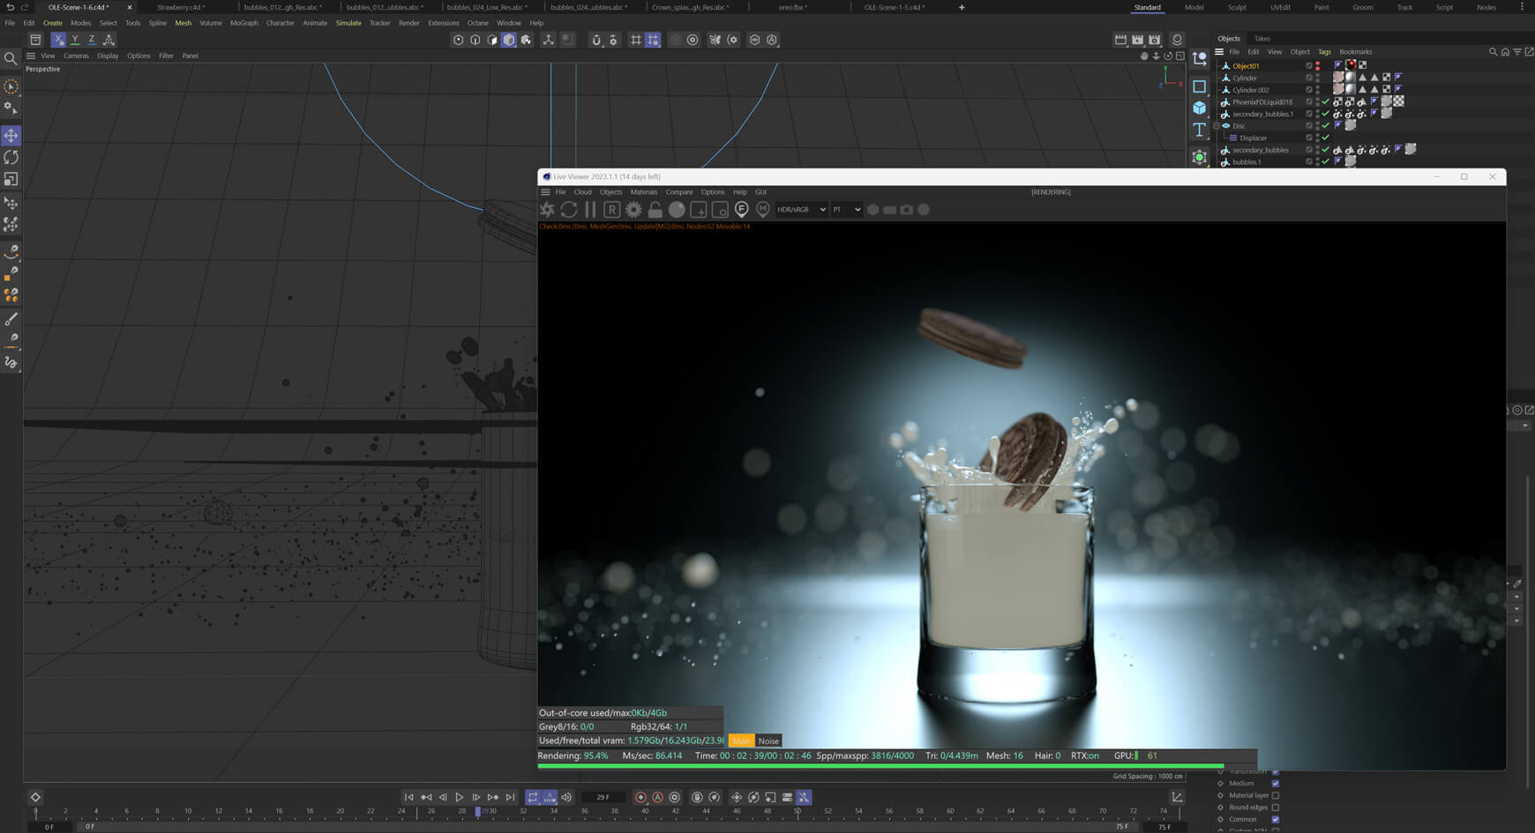Click the current frame field showing 29 F
The width and height of the screenshot is (1535, 833).
[603, 798]
